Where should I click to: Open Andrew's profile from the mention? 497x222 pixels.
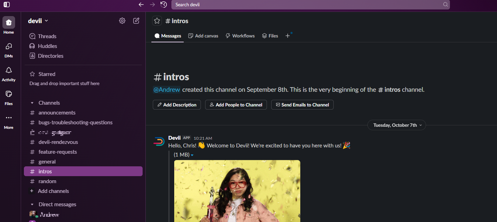pyautogui.click(x=166, y=89)
